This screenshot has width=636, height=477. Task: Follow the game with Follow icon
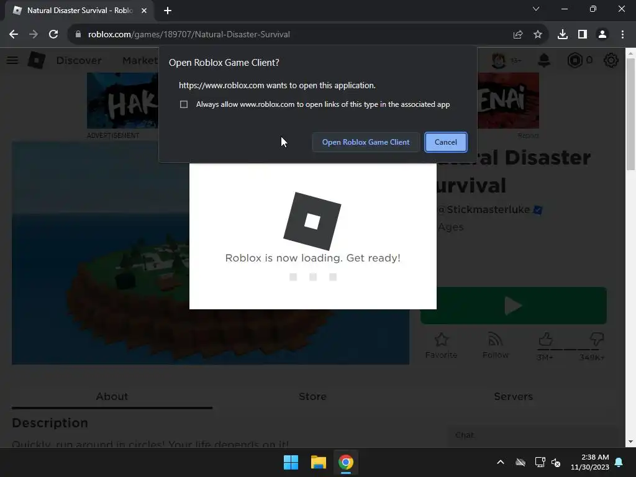[x=495, y=345]
